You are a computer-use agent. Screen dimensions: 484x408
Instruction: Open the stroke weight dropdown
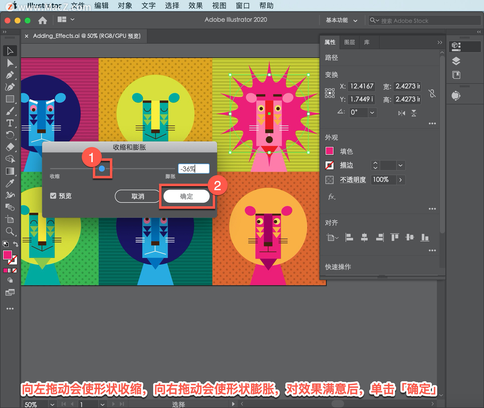click(400, 165)
